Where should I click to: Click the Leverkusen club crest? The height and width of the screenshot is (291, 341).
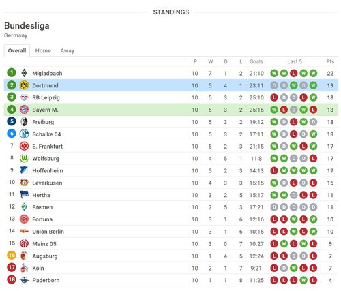24,183
